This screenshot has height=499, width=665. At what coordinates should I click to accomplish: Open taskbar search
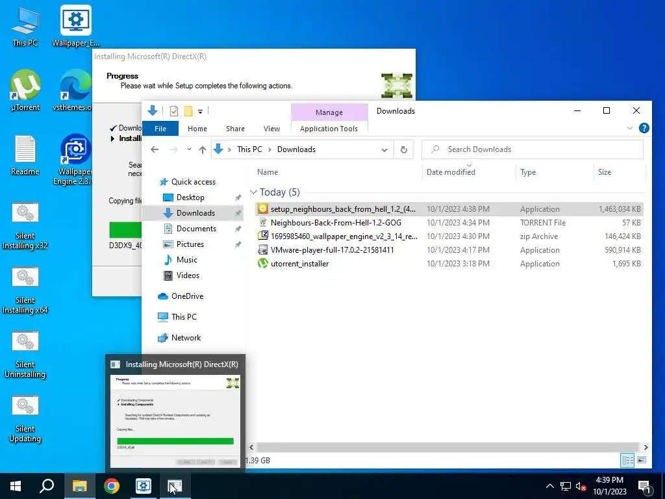47,486
